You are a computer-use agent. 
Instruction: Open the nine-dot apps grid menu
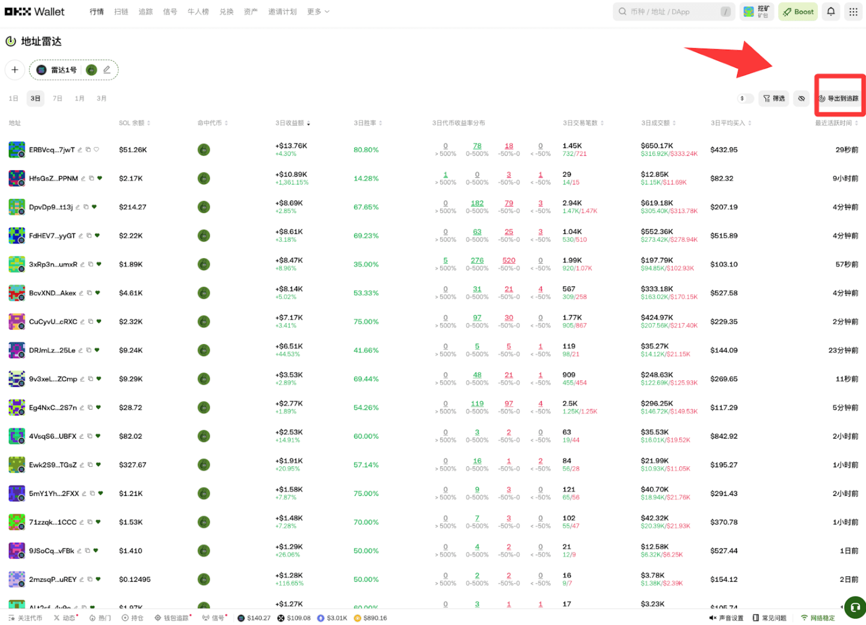coord(853,12)
